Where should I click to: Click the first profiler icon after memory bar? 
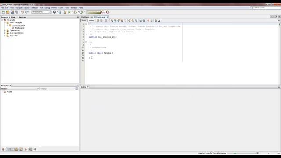(103, 12)
